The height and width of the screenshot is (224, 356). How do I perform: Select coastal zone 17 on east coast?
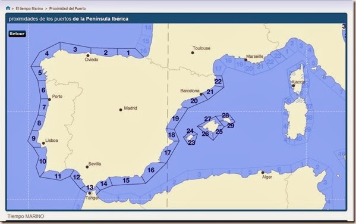click(x=168, y=153)
